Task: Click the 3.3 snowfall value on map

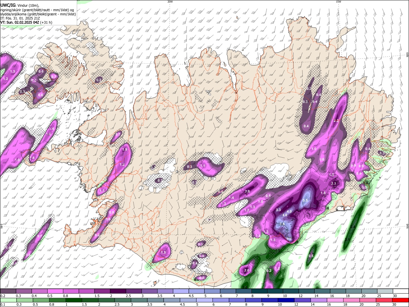Action: coord(278,210)
